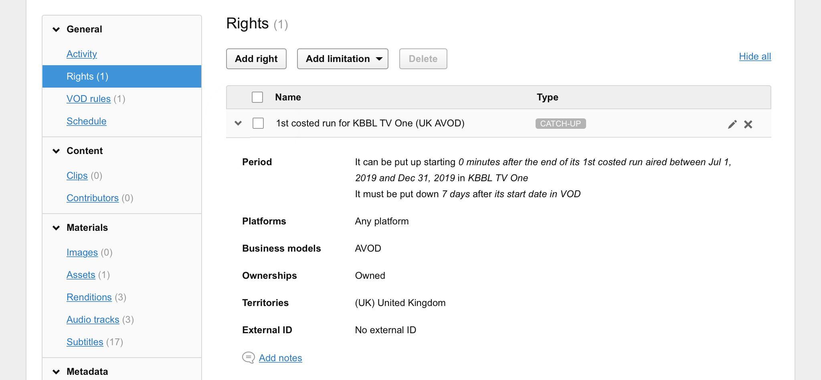
Task: Collapse the 1st costed run row chevron
Action: tap(238, 123)
